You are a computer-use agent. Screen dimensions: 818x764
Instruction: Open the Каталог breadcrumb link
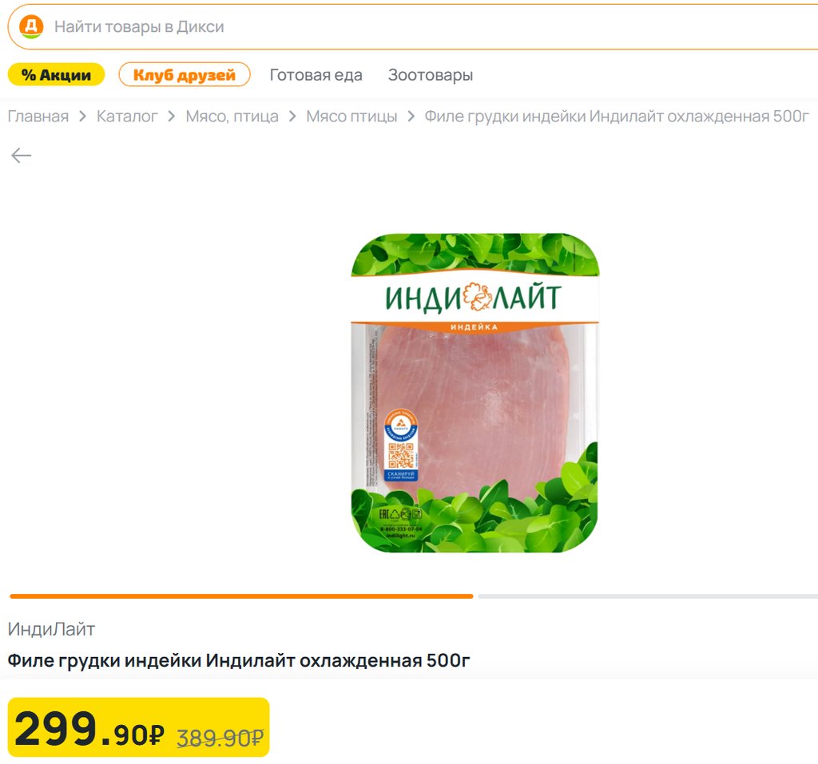pos(127,117)
